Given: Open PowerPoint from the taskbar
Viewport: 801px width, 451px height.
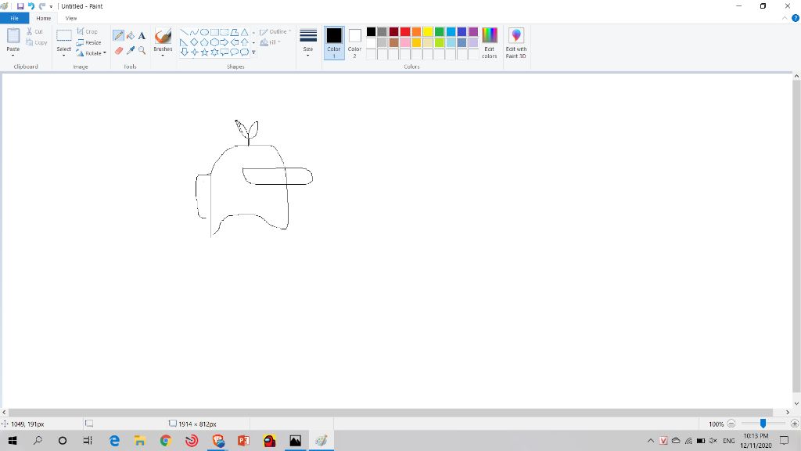Looking at the screenshot, I should coord(244,440).
